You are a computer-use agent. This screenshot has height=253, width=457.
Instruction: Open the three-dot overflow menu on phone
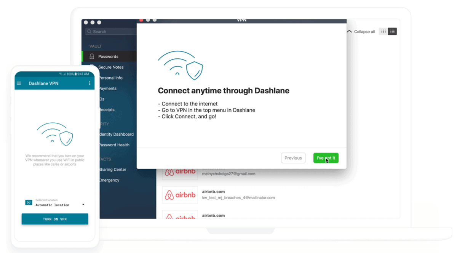pyautogui.click(x=90, y=83)
